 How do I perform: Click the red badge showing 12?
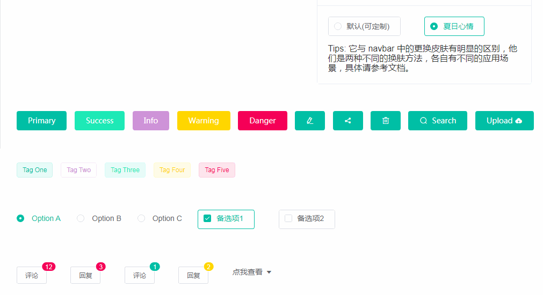click(x=49, y=267)
